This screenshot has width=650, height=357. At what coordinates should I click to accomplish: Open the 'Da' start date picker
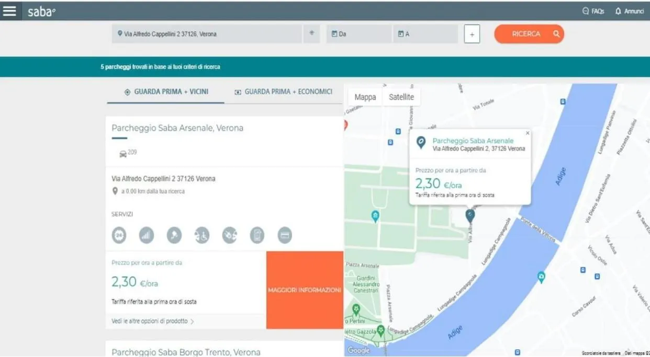pos(359,34)
